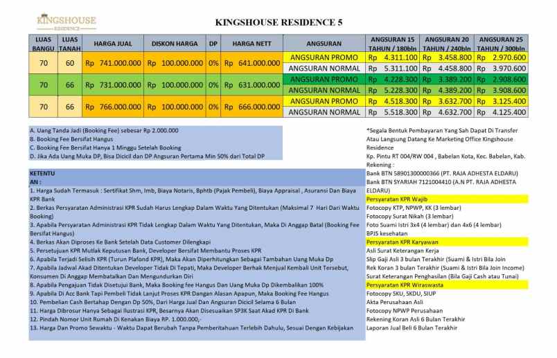
Task: Click the Angsuran 15 Tahun header
Action: 392,42
